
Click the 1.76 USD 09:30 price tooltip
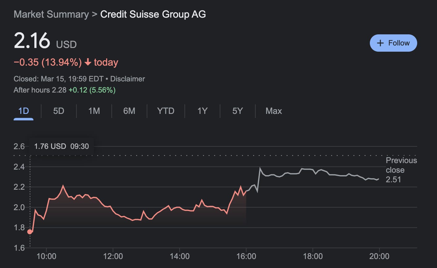61,146
